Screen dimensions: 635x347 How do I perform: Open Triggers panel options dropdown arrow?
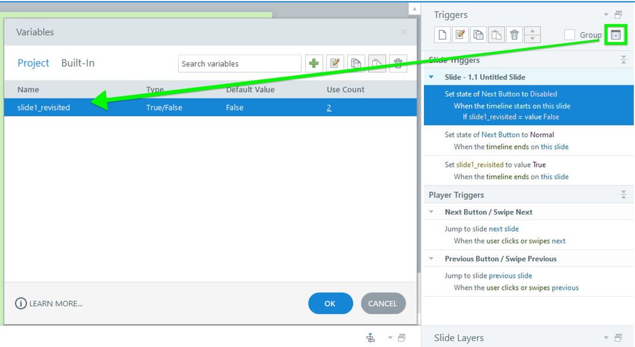pyautogui.click(x=606, y=15)
